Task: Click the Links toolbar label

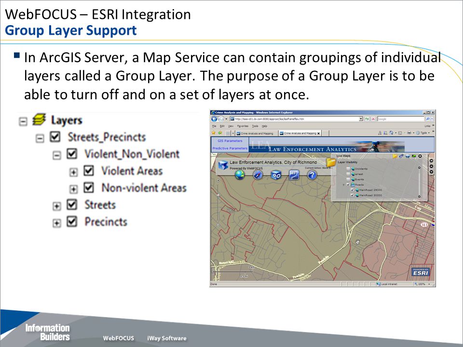Action: [x=427, y=126]
